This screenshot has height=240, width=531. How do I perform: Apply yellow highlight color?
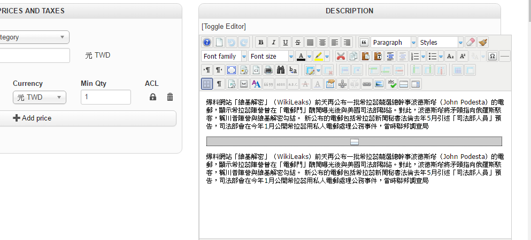318,56
